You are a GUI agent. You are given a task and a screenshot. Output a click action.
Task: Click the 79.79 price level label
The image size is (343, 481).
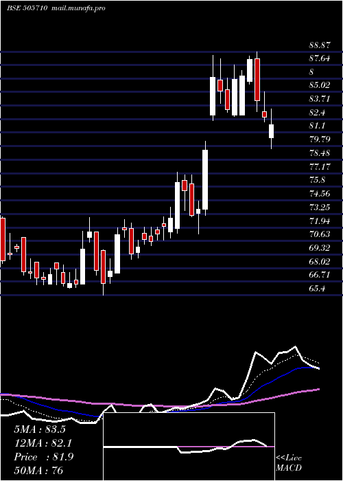320,139
